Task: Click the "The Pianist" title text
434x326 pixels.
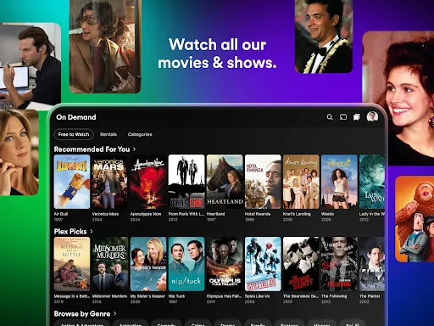Action: [x=370, y=296]
